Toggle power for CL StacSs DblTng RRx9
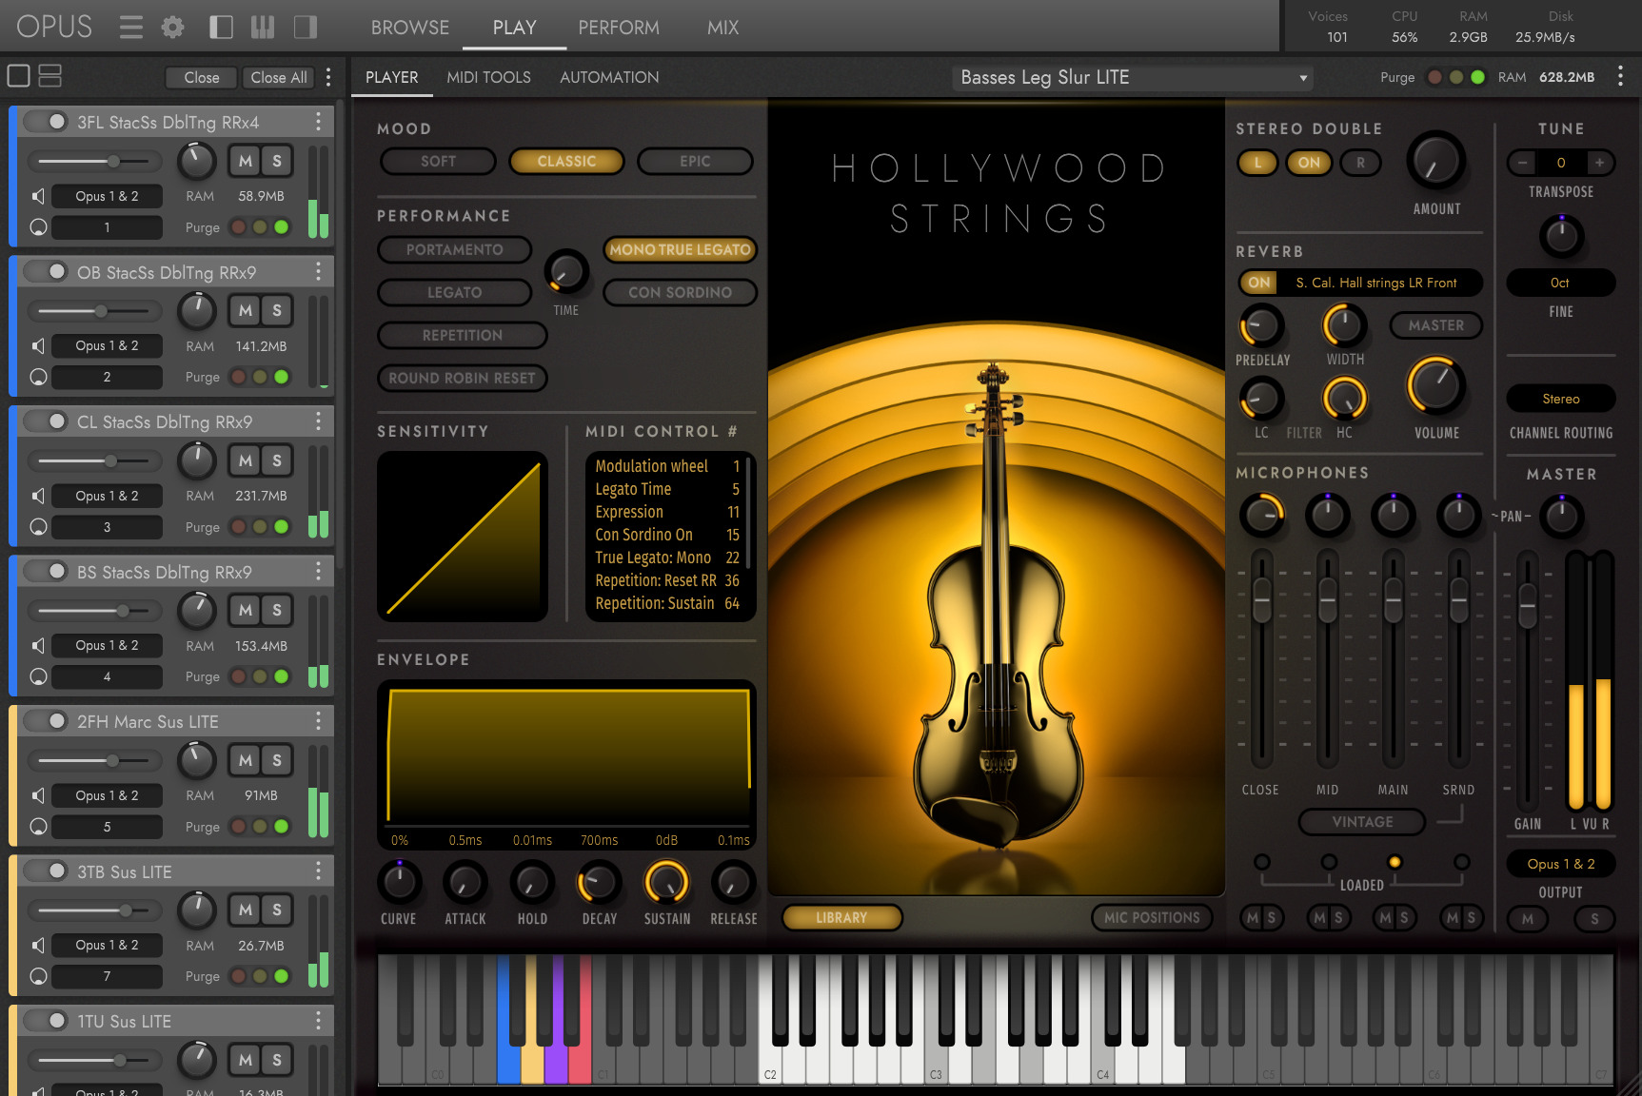This screenshot has width=1642, height=1096. click(x=47, y=421)
